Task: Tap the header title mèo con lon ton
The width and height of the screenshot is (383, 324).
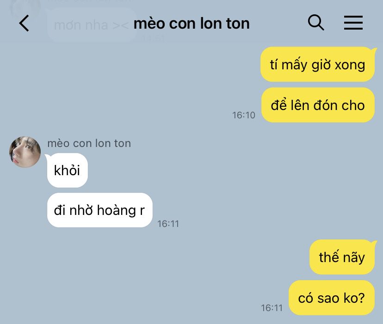Action: pyautogui.click(x=191, y=24)
